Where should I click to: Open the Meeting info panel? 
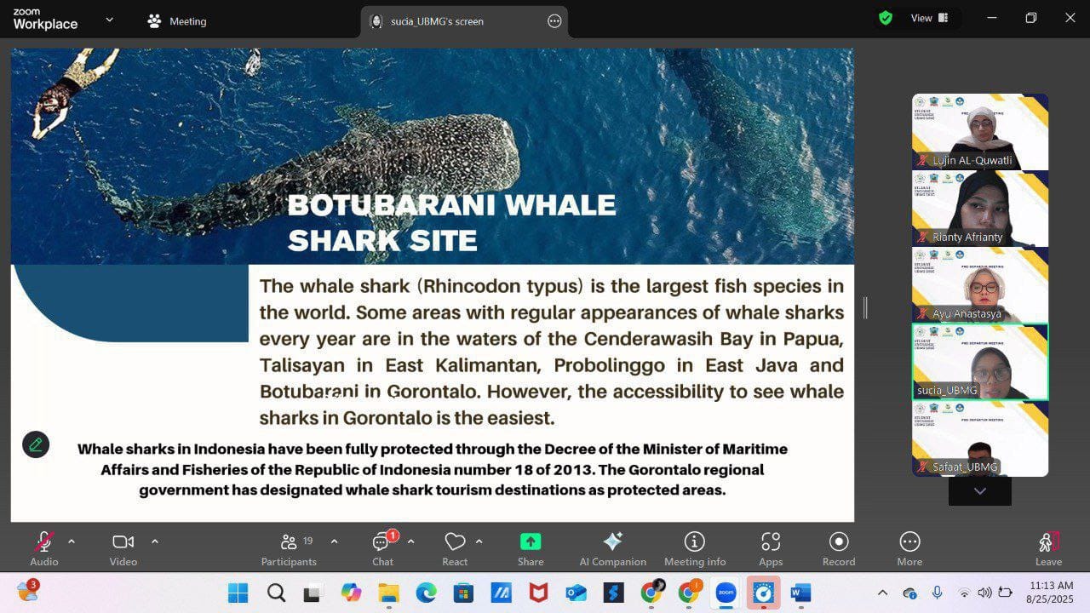[694, 548]
